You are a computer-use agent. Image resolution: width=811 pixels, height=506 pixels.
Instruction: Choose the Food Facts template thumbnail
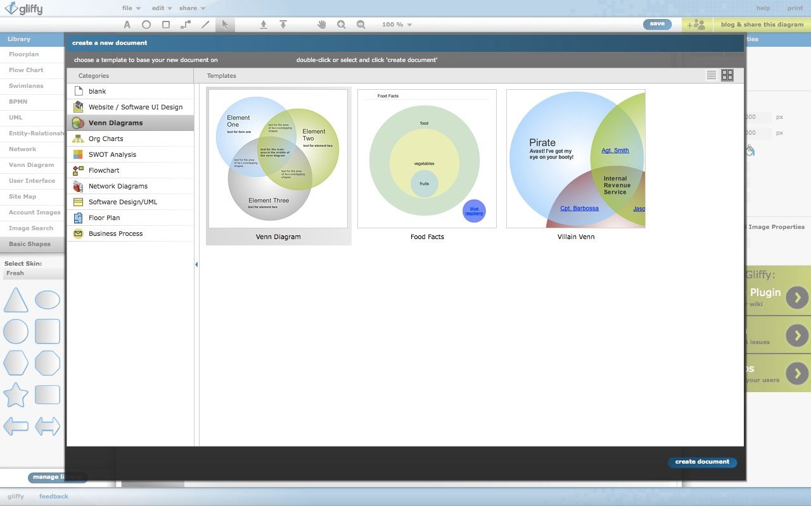click(427, 159)
